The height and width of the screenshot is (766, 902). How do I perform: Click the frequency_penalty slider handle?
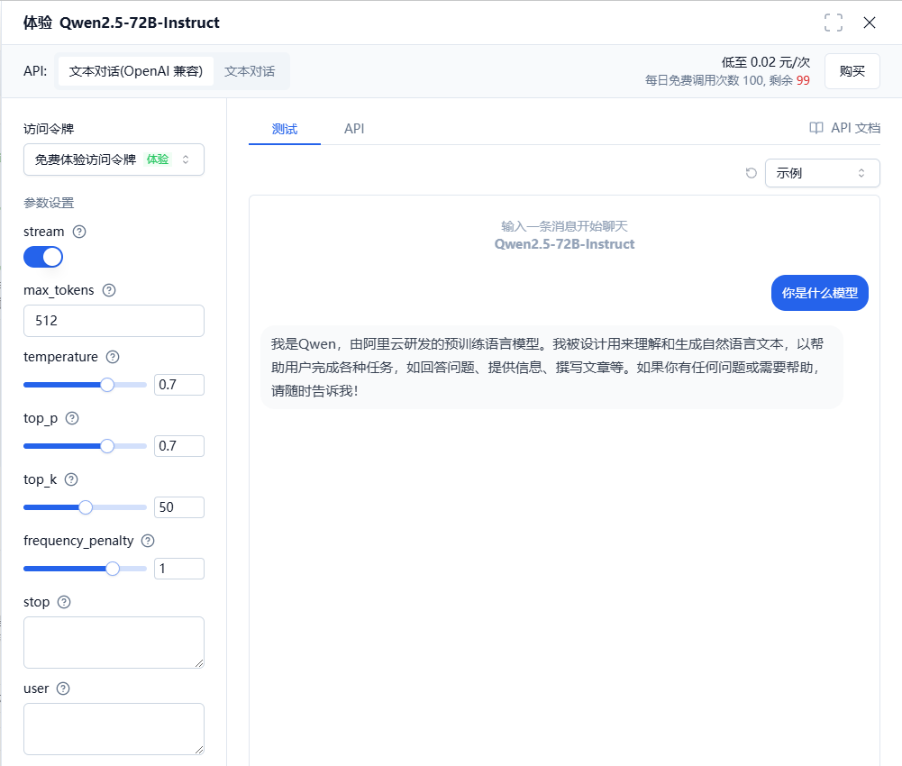click(x=113, y=569)
